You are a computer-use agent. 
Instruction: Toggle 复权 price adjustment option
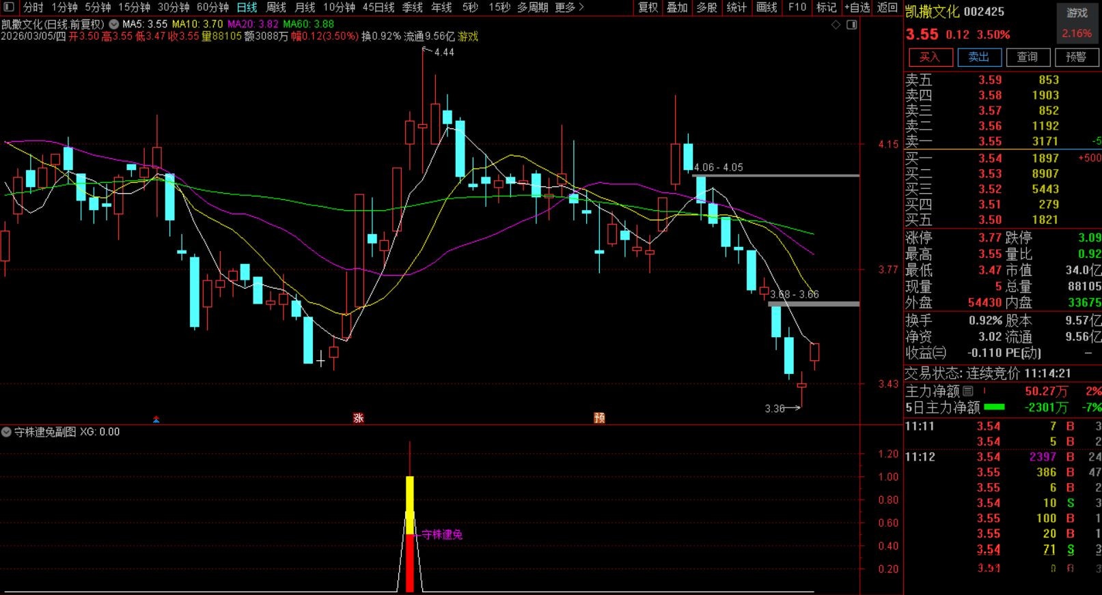pos(648,7)
